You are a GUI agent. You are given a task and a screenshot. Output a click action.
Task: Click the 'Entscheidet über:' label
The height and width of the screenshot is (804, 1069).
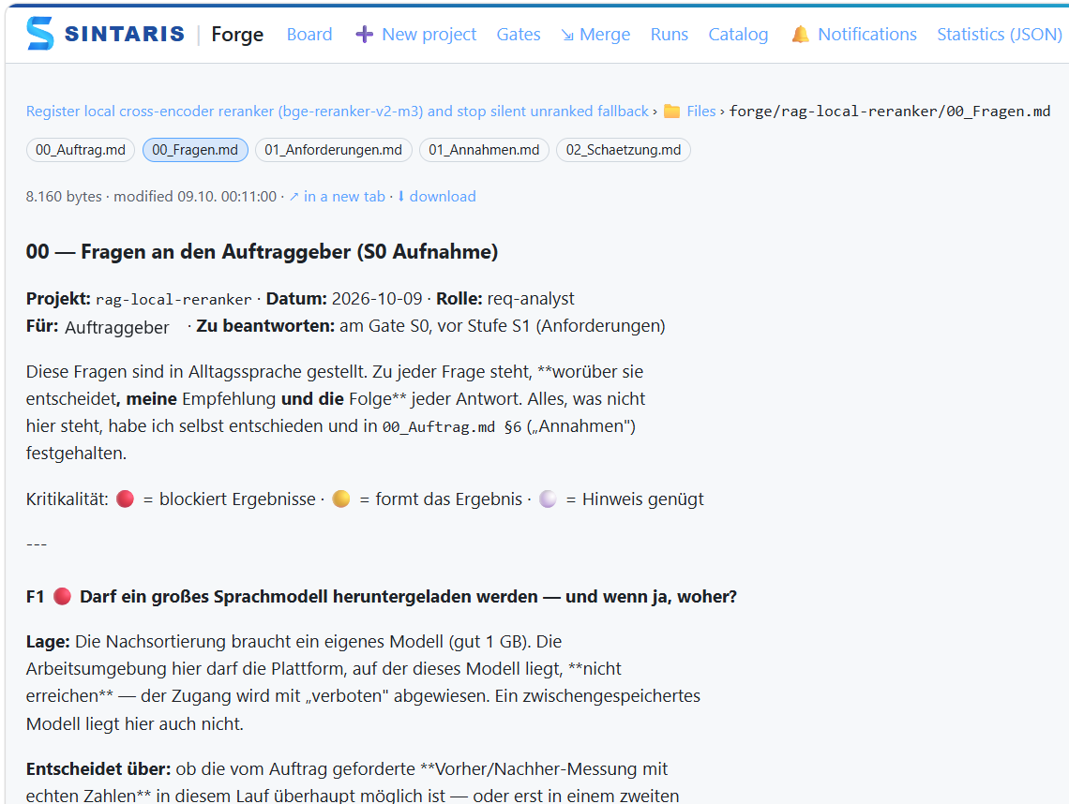coord(98,768)
